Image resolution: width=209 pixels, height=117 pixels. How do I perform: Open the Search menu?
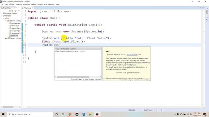(34, 5)
